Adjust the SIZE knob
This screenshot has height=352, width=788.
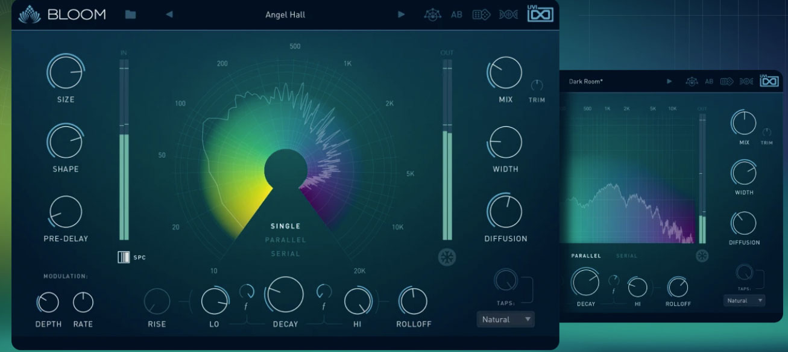coord(65,72)
